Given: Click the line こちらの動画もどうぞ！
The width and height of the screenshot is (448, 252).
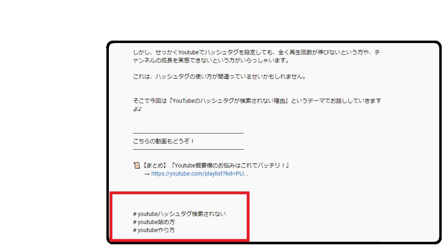Looking at the screenshot, I should click(x=164, y=141).
